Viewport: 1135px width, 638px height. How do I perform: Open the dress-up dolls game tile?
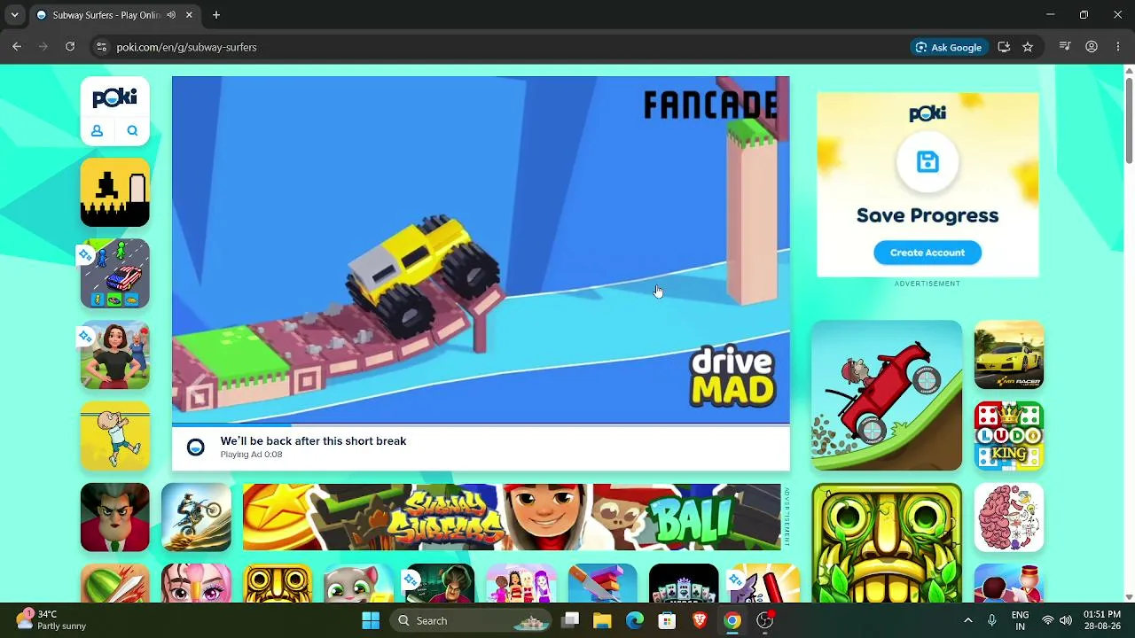pyautogui.click(x=521, y=583)
